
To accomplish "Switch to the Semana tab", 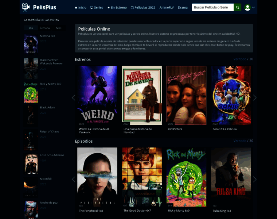I will pyautogui.click(x=45, y=28).
